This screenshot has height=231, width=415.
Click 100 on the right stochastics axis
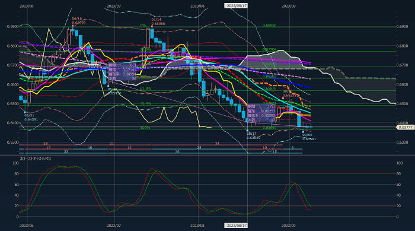400,163
